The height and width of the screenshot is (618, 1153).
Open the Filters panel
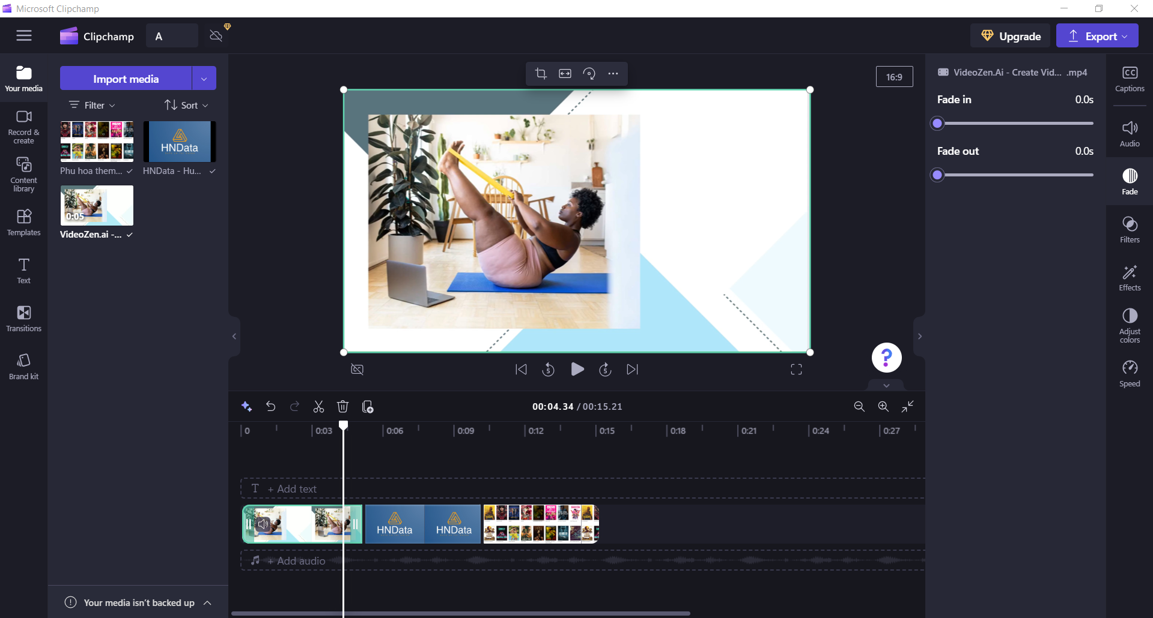1130,230
